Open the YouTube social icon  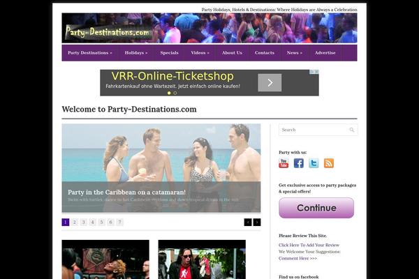(x=284, y=163)
